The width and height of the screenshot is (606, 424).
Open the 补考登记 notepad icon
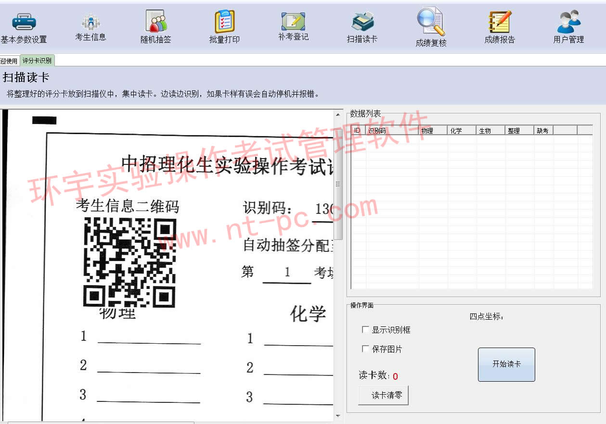[x=293, y=22]
